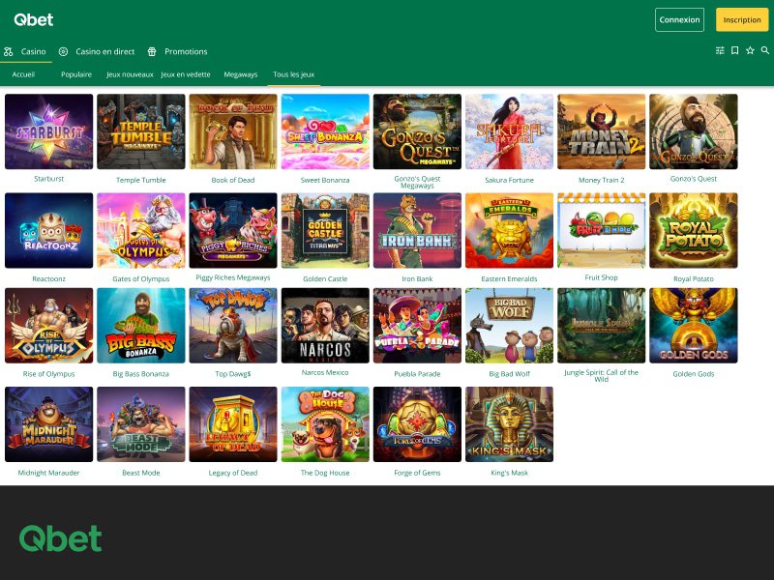This screenshot has height=580, width=774.
Task: Click the green Qbet footer logo
Action: coord(61,538)
